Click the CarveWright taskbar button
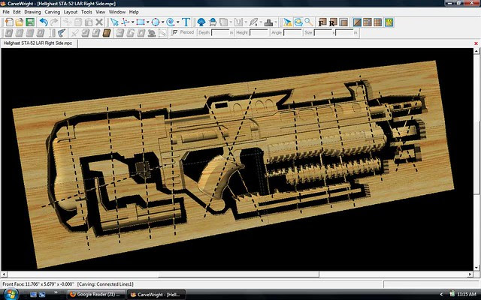Image resolution: width=481 pixels, height=300 pixels. click(x=156, y=295)
